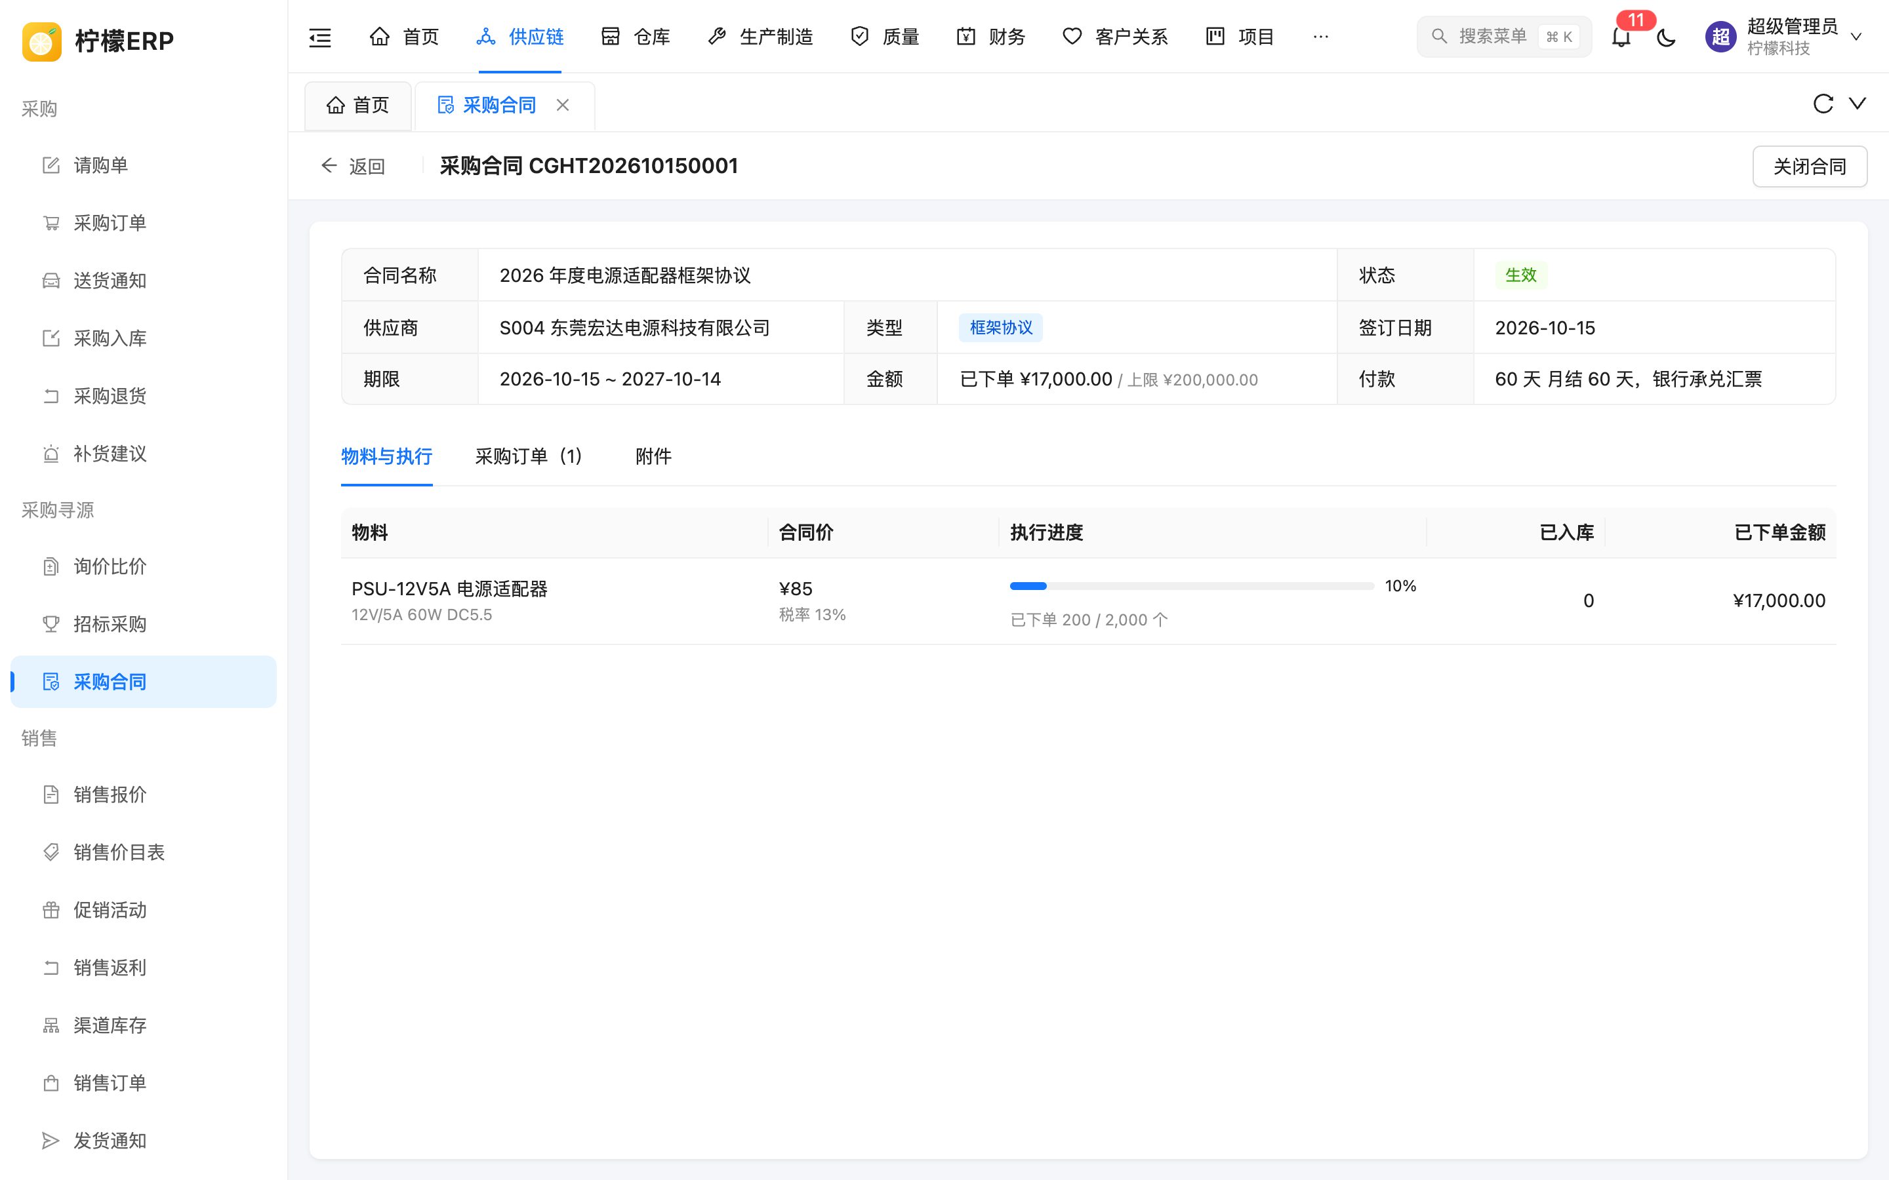The image size is (1889, 1180).
Task: Open the more modules ellipsis menu
Action: click(x=1321, y=37)
